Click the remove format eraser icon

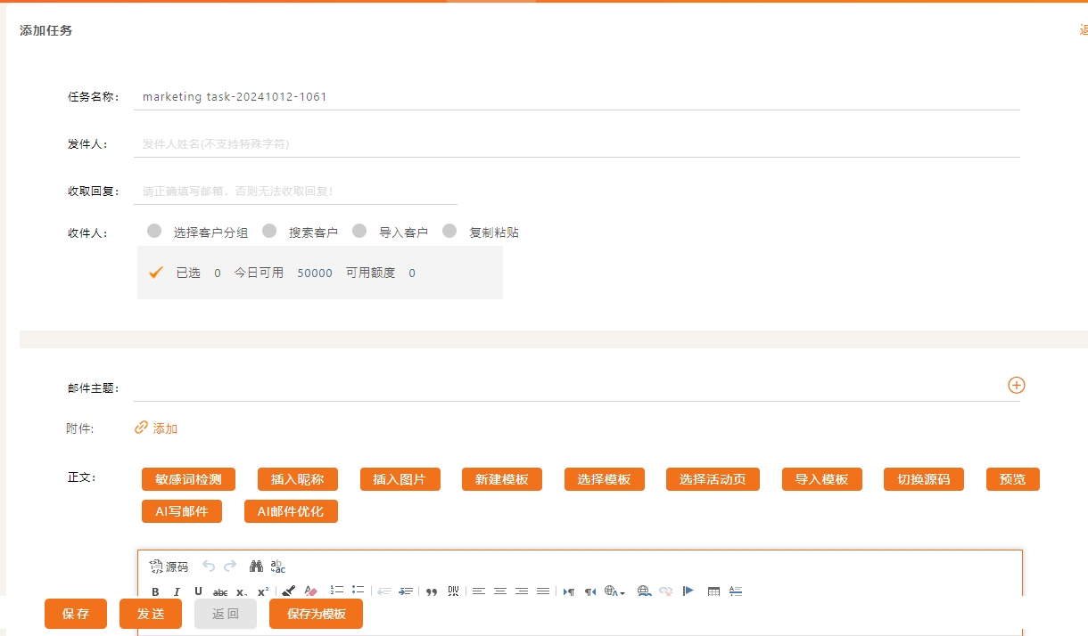[x=310, y=591]
